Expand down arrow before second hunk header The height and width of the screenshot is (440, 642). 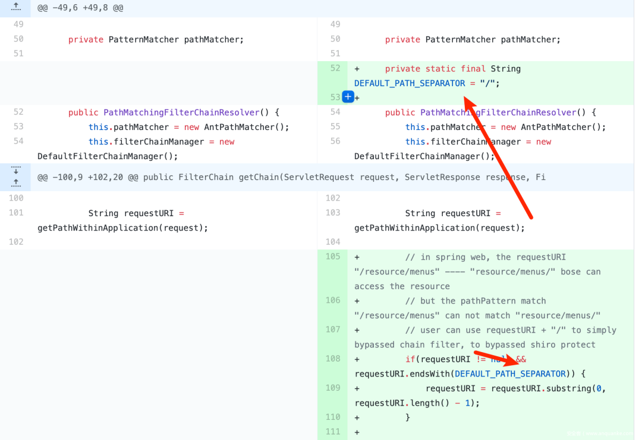pyautogui.click(x=16, y=170)
